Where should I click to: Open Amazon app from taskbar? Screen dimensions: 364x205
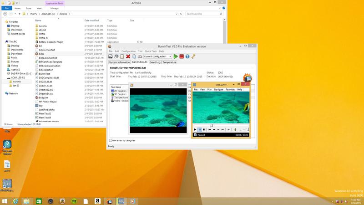click(x=97, y=201)
